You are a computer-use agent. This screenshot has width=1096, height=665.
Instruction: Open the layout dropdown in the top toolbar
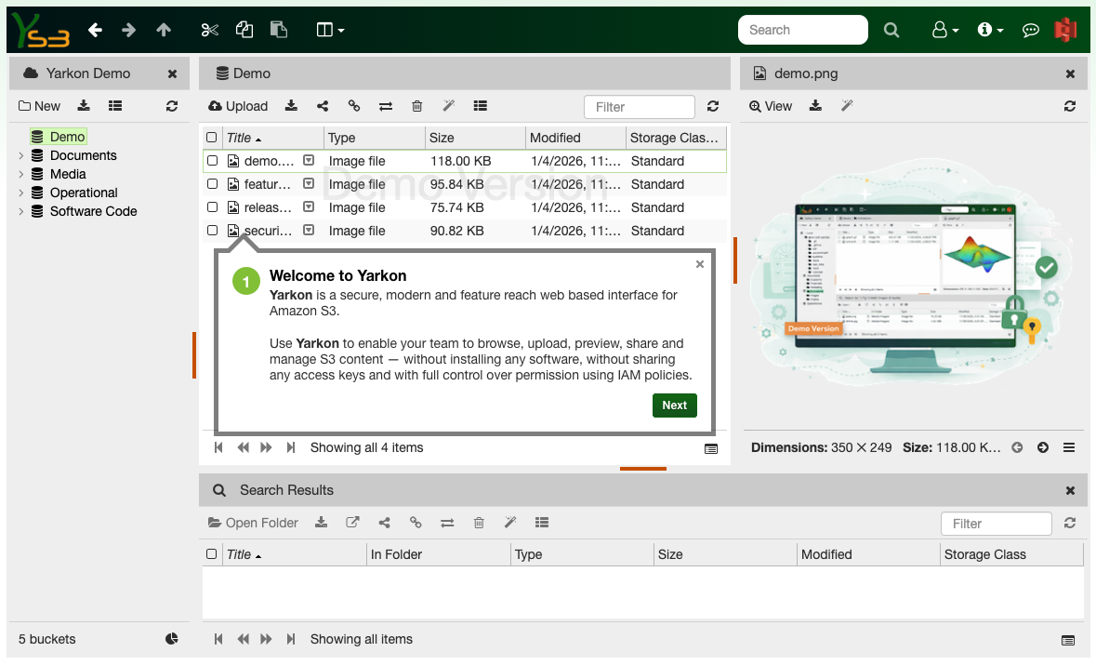coord(329,29)
